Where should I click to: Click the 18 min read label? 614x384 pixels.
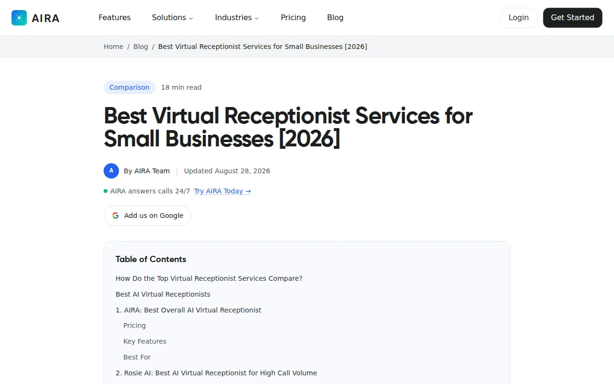click(x=181, y=87)
